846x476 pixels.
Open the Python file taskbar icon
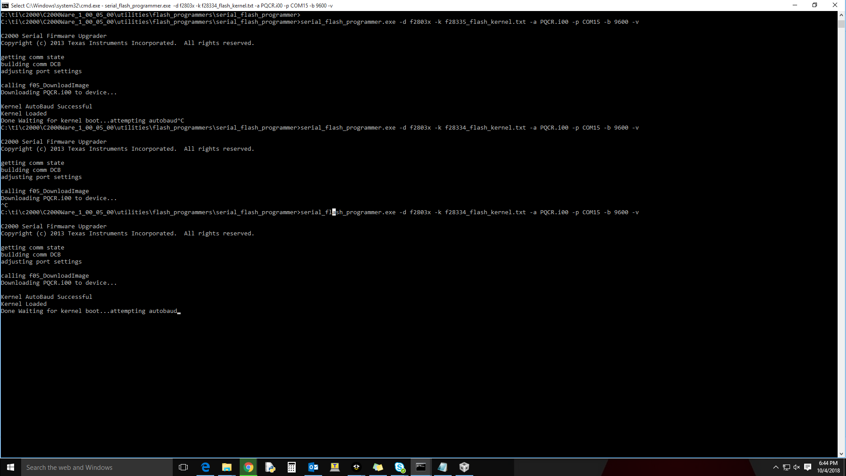click(270, 467)
